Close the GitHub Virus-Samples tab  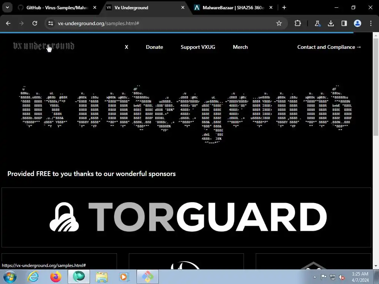95,7
